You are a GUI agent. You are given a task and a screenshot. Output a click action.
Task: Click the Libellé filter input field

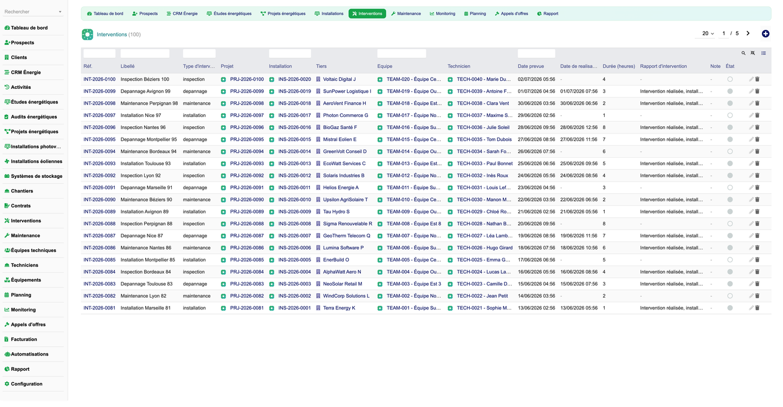pyautogui.click(x=145, y=54)
